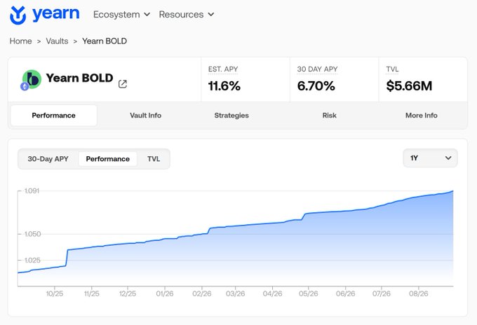Open the Strategies tab
The height and width of the screenshot is (325, 477).
click(x=231, y=116)
